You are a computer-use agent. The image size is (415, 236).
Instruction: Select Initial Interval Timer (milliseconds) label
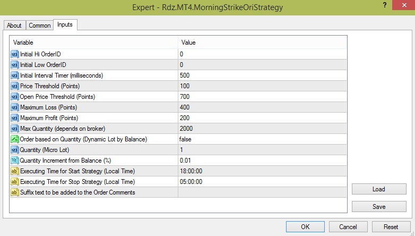pyautogui.click(x=62, y=75)
